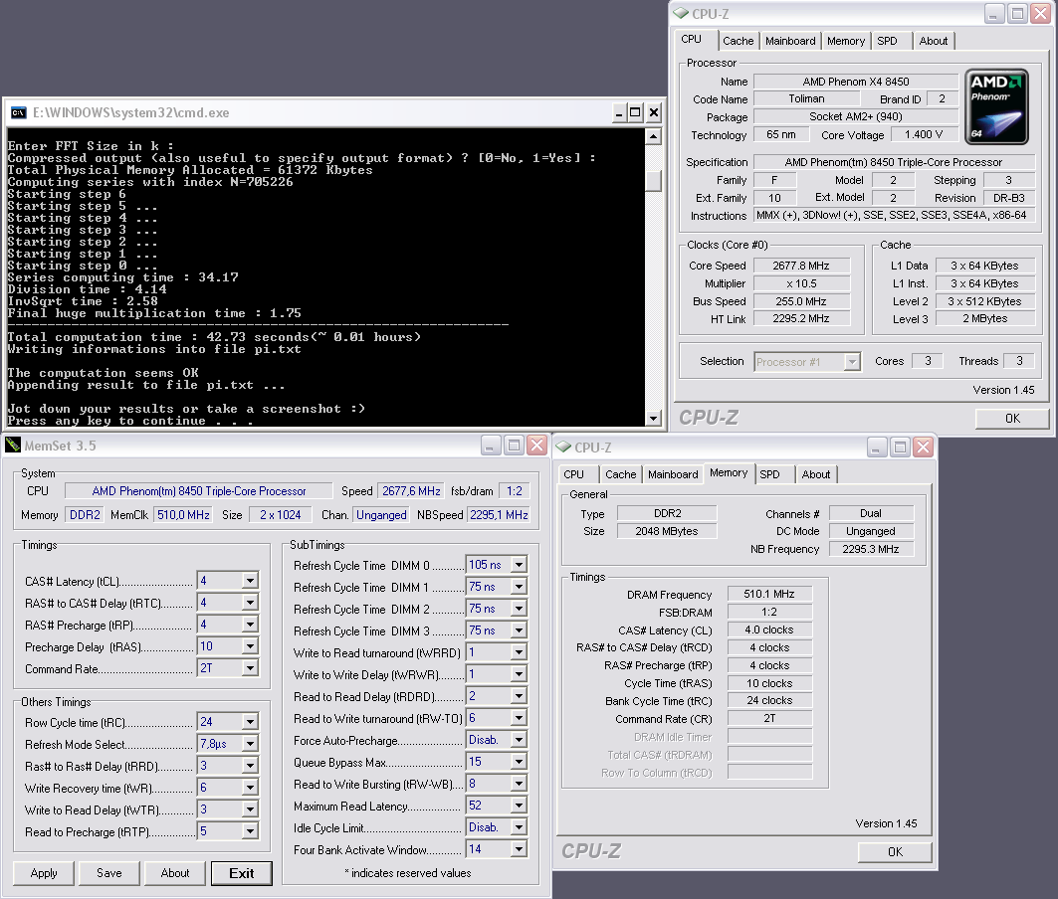
Task: Click the HT Link 2295.2 MHz value
Action: coord(801,318)
